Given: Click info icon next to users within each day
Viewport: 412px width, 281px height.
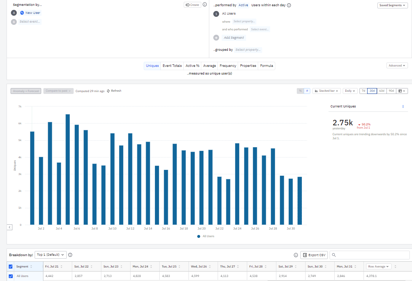Looking at the screenshot, I should [289, 5].
